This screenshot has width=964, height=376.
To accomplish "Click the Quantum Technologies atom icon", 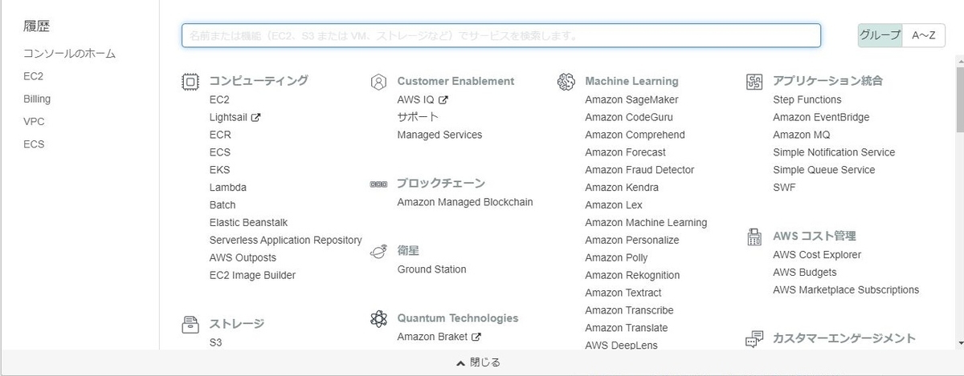I will coord(378,318).
